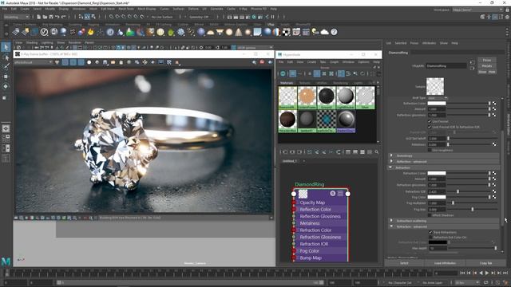511x287 pixels.
Task: Open the BRDF Type dropdown
Action: coord(438,98)
